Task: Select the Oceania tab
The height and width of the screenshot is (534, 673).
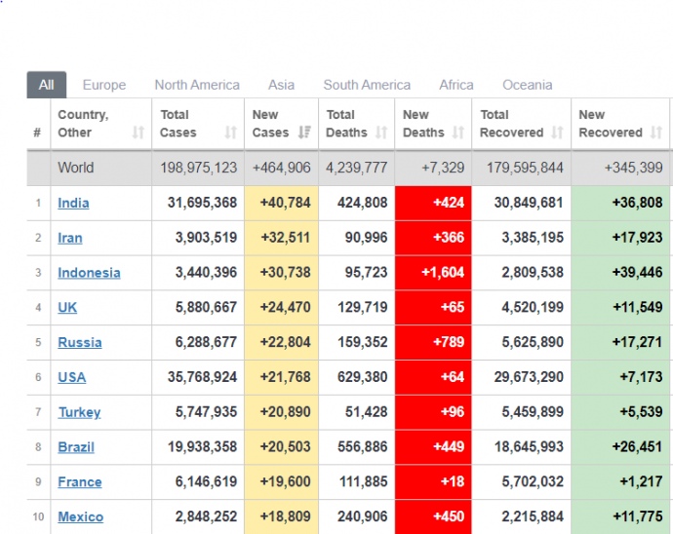Action: pyautogui.click(x=530, y=85)
